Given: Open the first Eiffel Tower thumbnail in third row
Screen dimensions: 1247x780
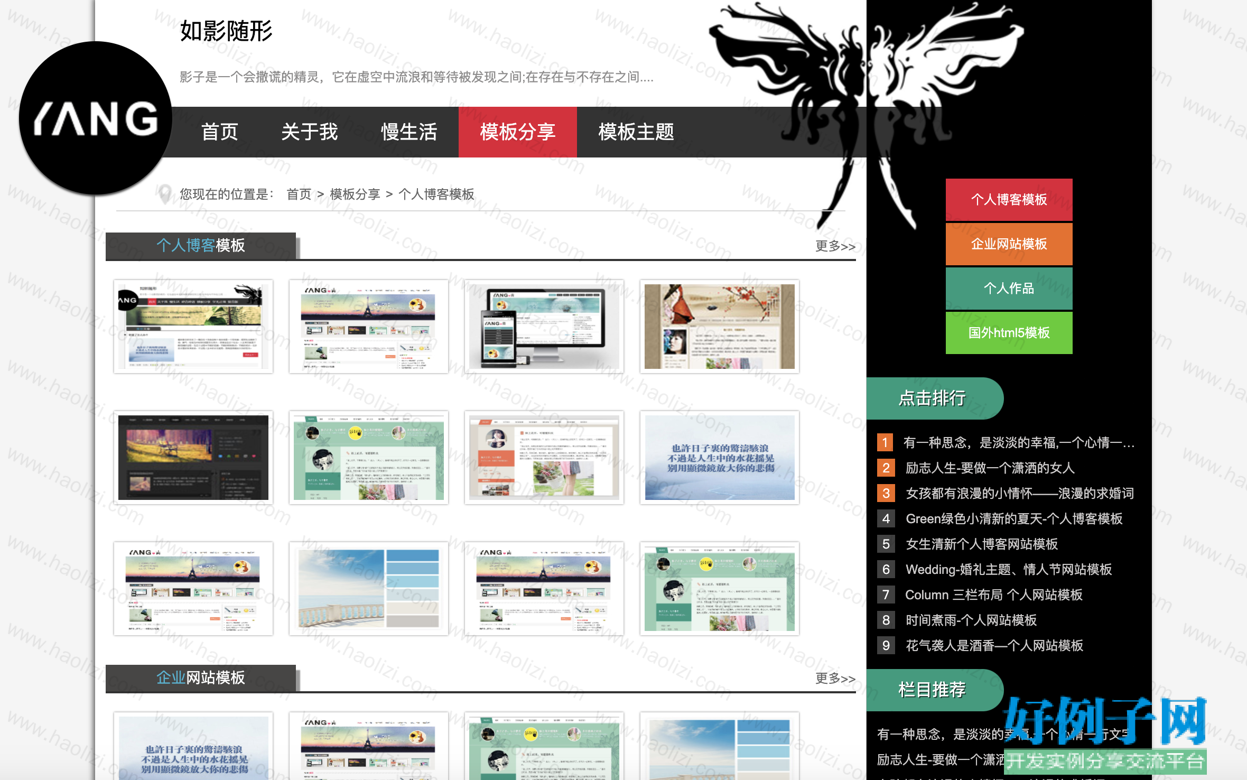Looking at the screenshot, I should (x=193, y=589).
